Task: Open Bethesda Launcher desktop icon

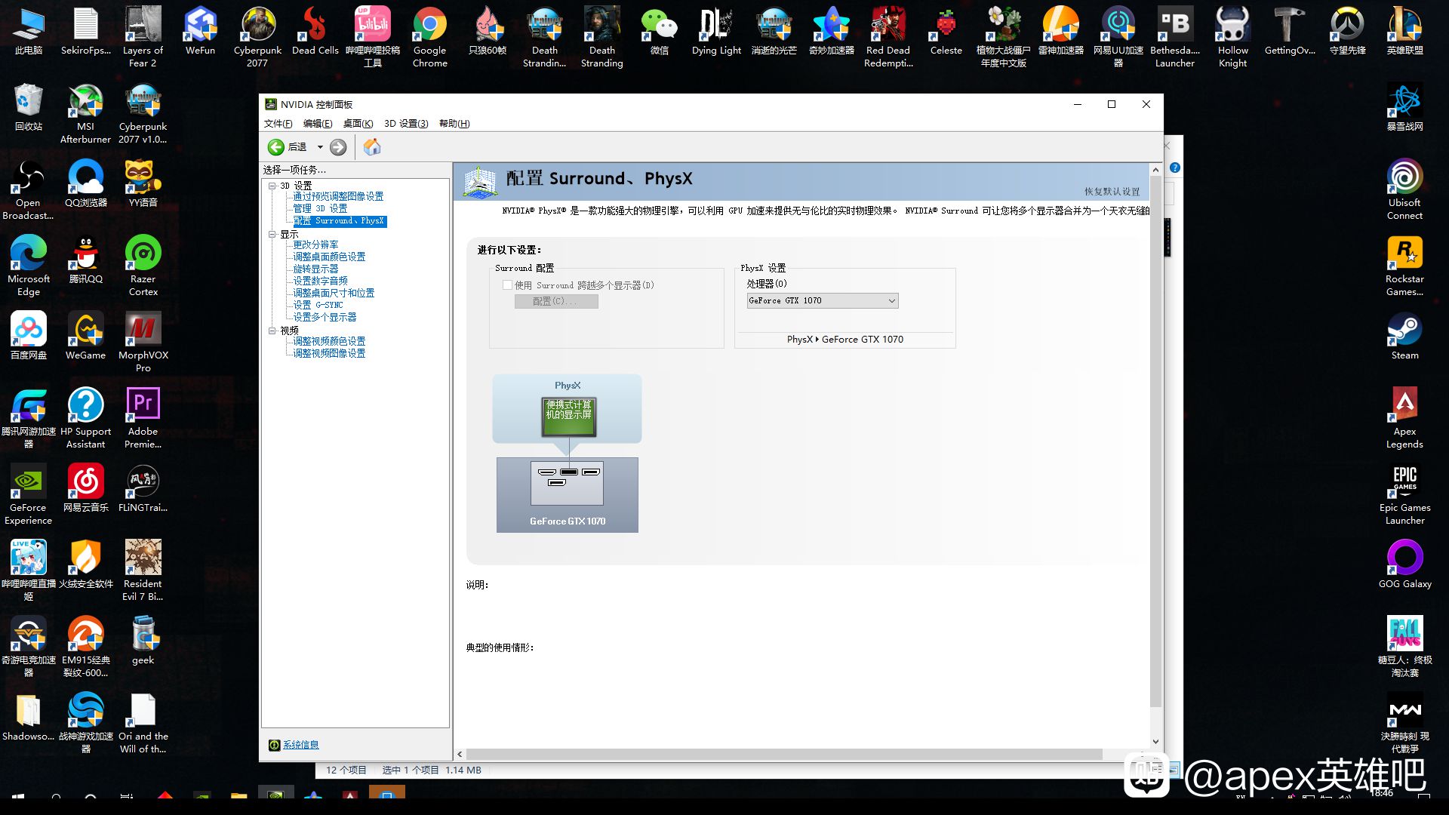Action: 1175,37
